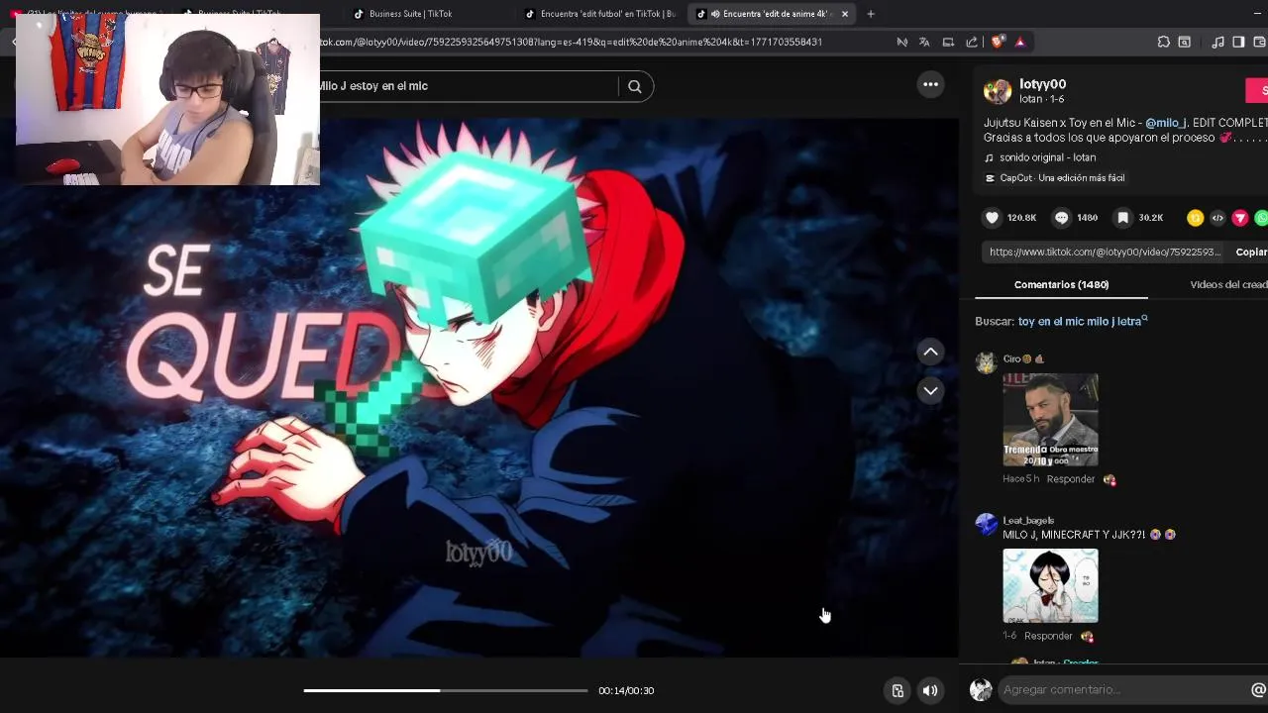Click the auto-scroll icon beside volume

898,691
